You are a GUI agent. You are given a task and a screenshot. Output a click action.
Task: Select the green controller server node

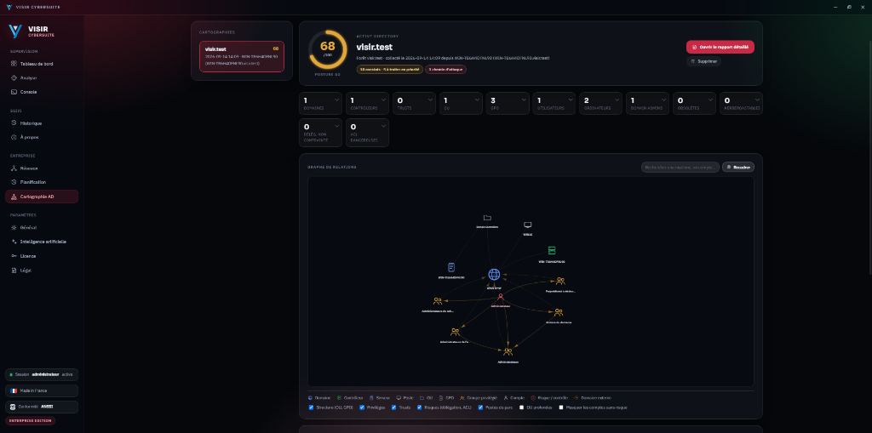pyautogui.click(x=552, y=251)
